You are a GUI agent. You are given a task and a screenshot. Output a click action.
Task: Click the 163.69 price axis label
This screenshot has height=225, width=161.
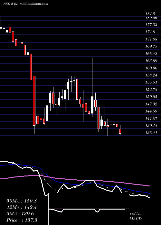coord(151,61)
